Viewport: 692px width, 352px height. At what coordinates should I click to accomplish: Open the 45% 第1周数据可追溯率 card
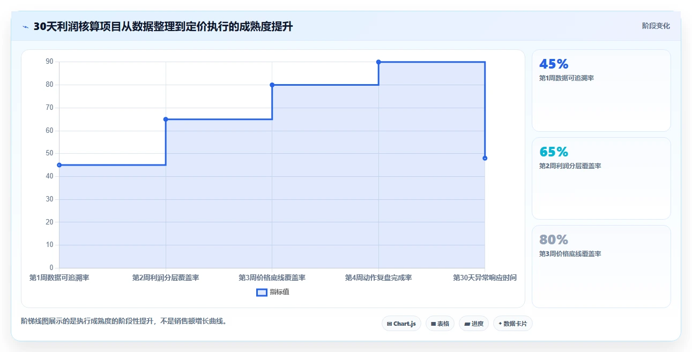[x=601, y=91]
